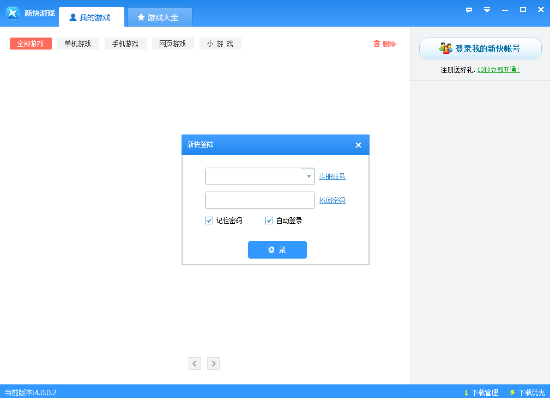
Task: Click 下载优先 in the status bar
Action: [x=527, y=393]
